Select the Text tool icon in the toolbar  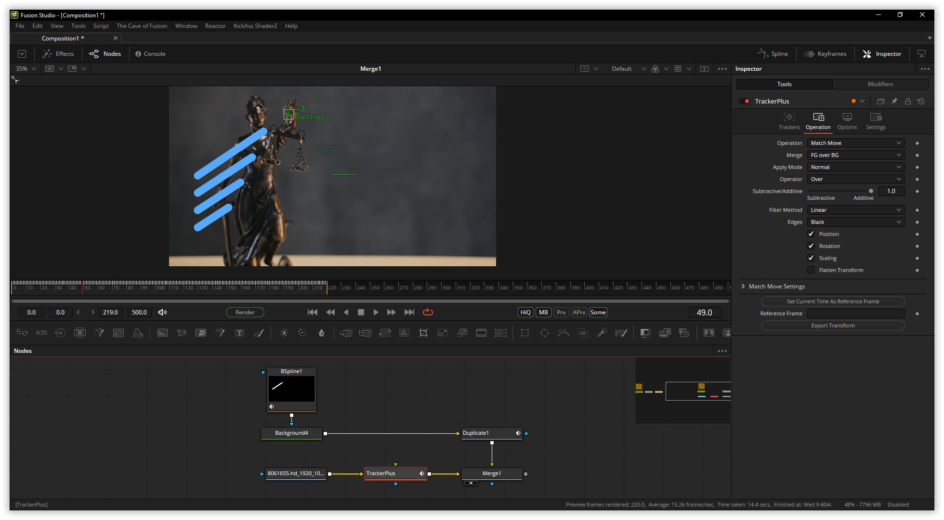pyautogui.click(x=239, y=333)
